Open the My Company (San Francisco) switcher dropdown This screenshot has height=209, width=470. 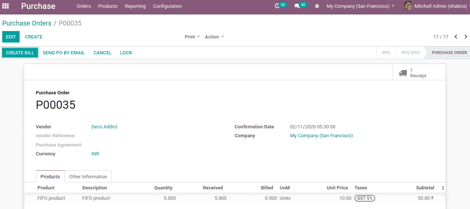(x=360, y=6)
